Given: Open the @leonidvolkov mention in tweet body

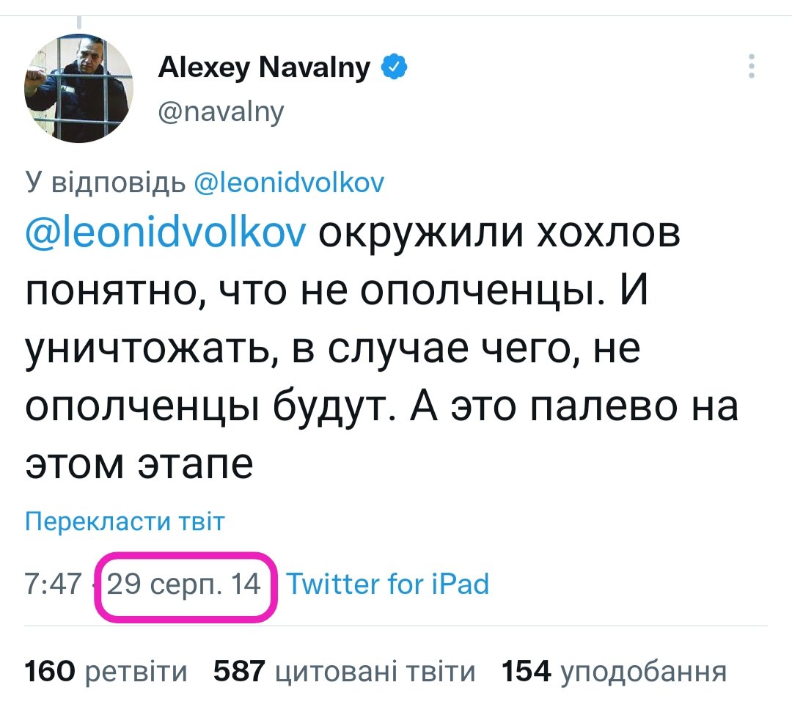Looking at the screenshot, I should (x=165, y=234).
